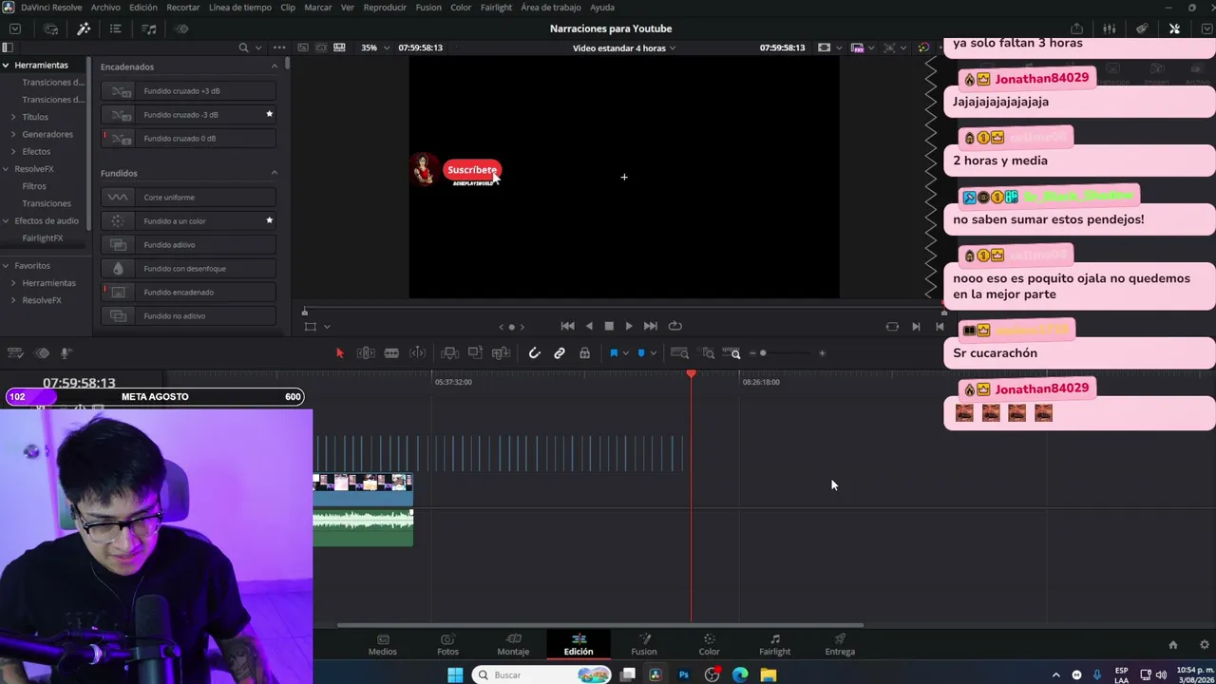Select the Selection mode arrow tool
Image resolution: width=1216 pixels, height=684 pixels.
(x=340, y=353)
